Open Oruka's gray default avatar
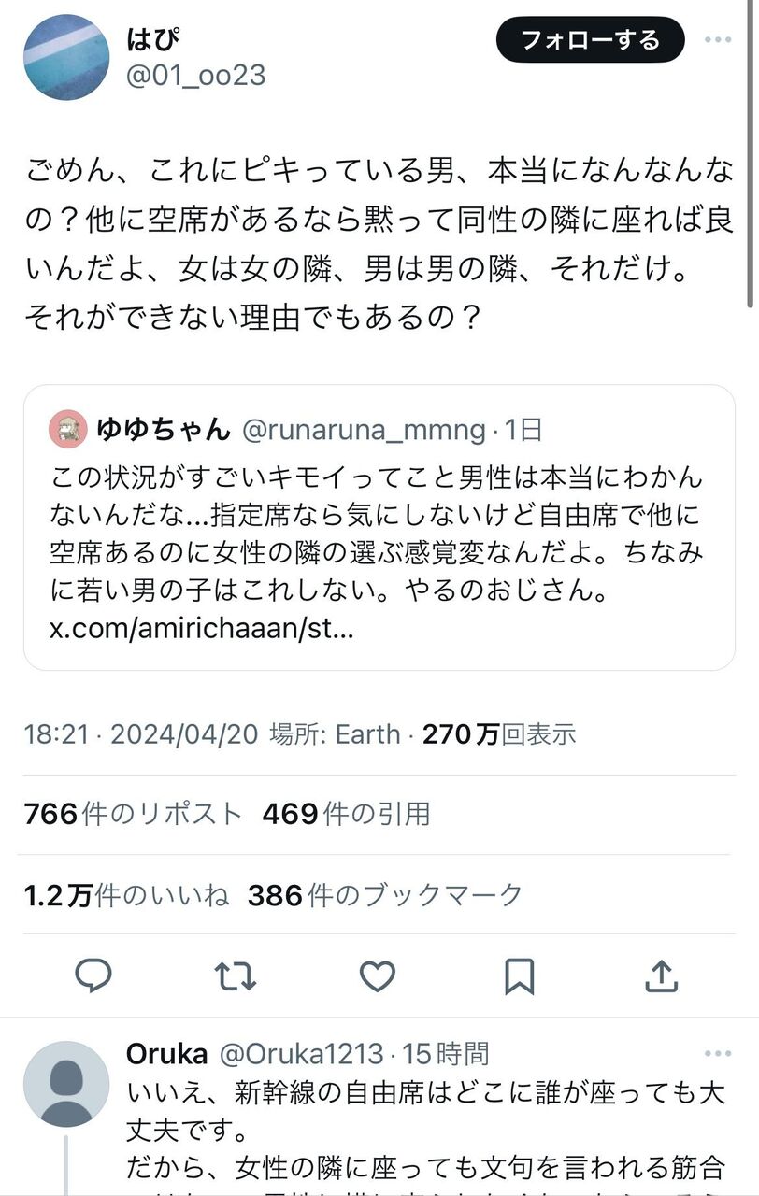759x1196 pixels. (66, 1085)
